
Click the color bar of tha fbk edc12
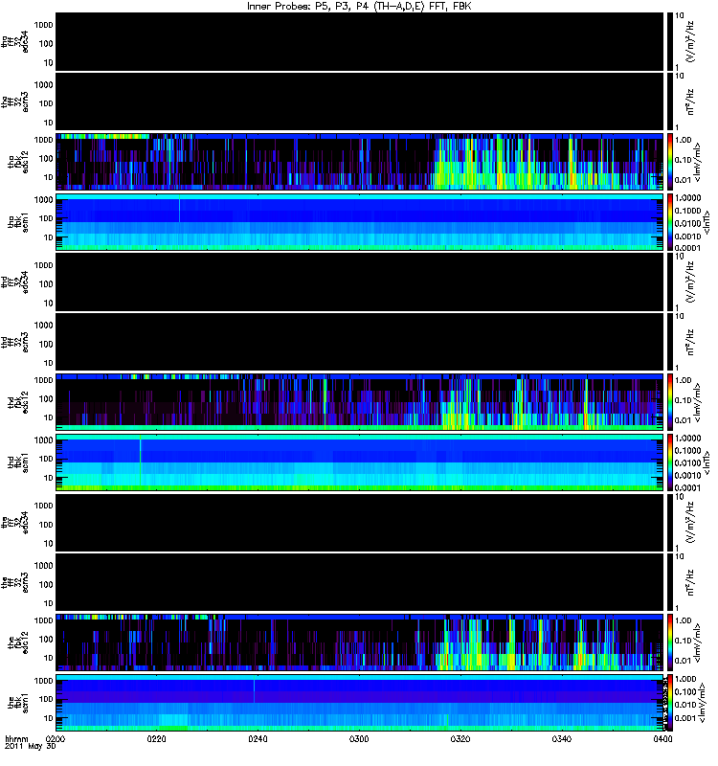669,162
